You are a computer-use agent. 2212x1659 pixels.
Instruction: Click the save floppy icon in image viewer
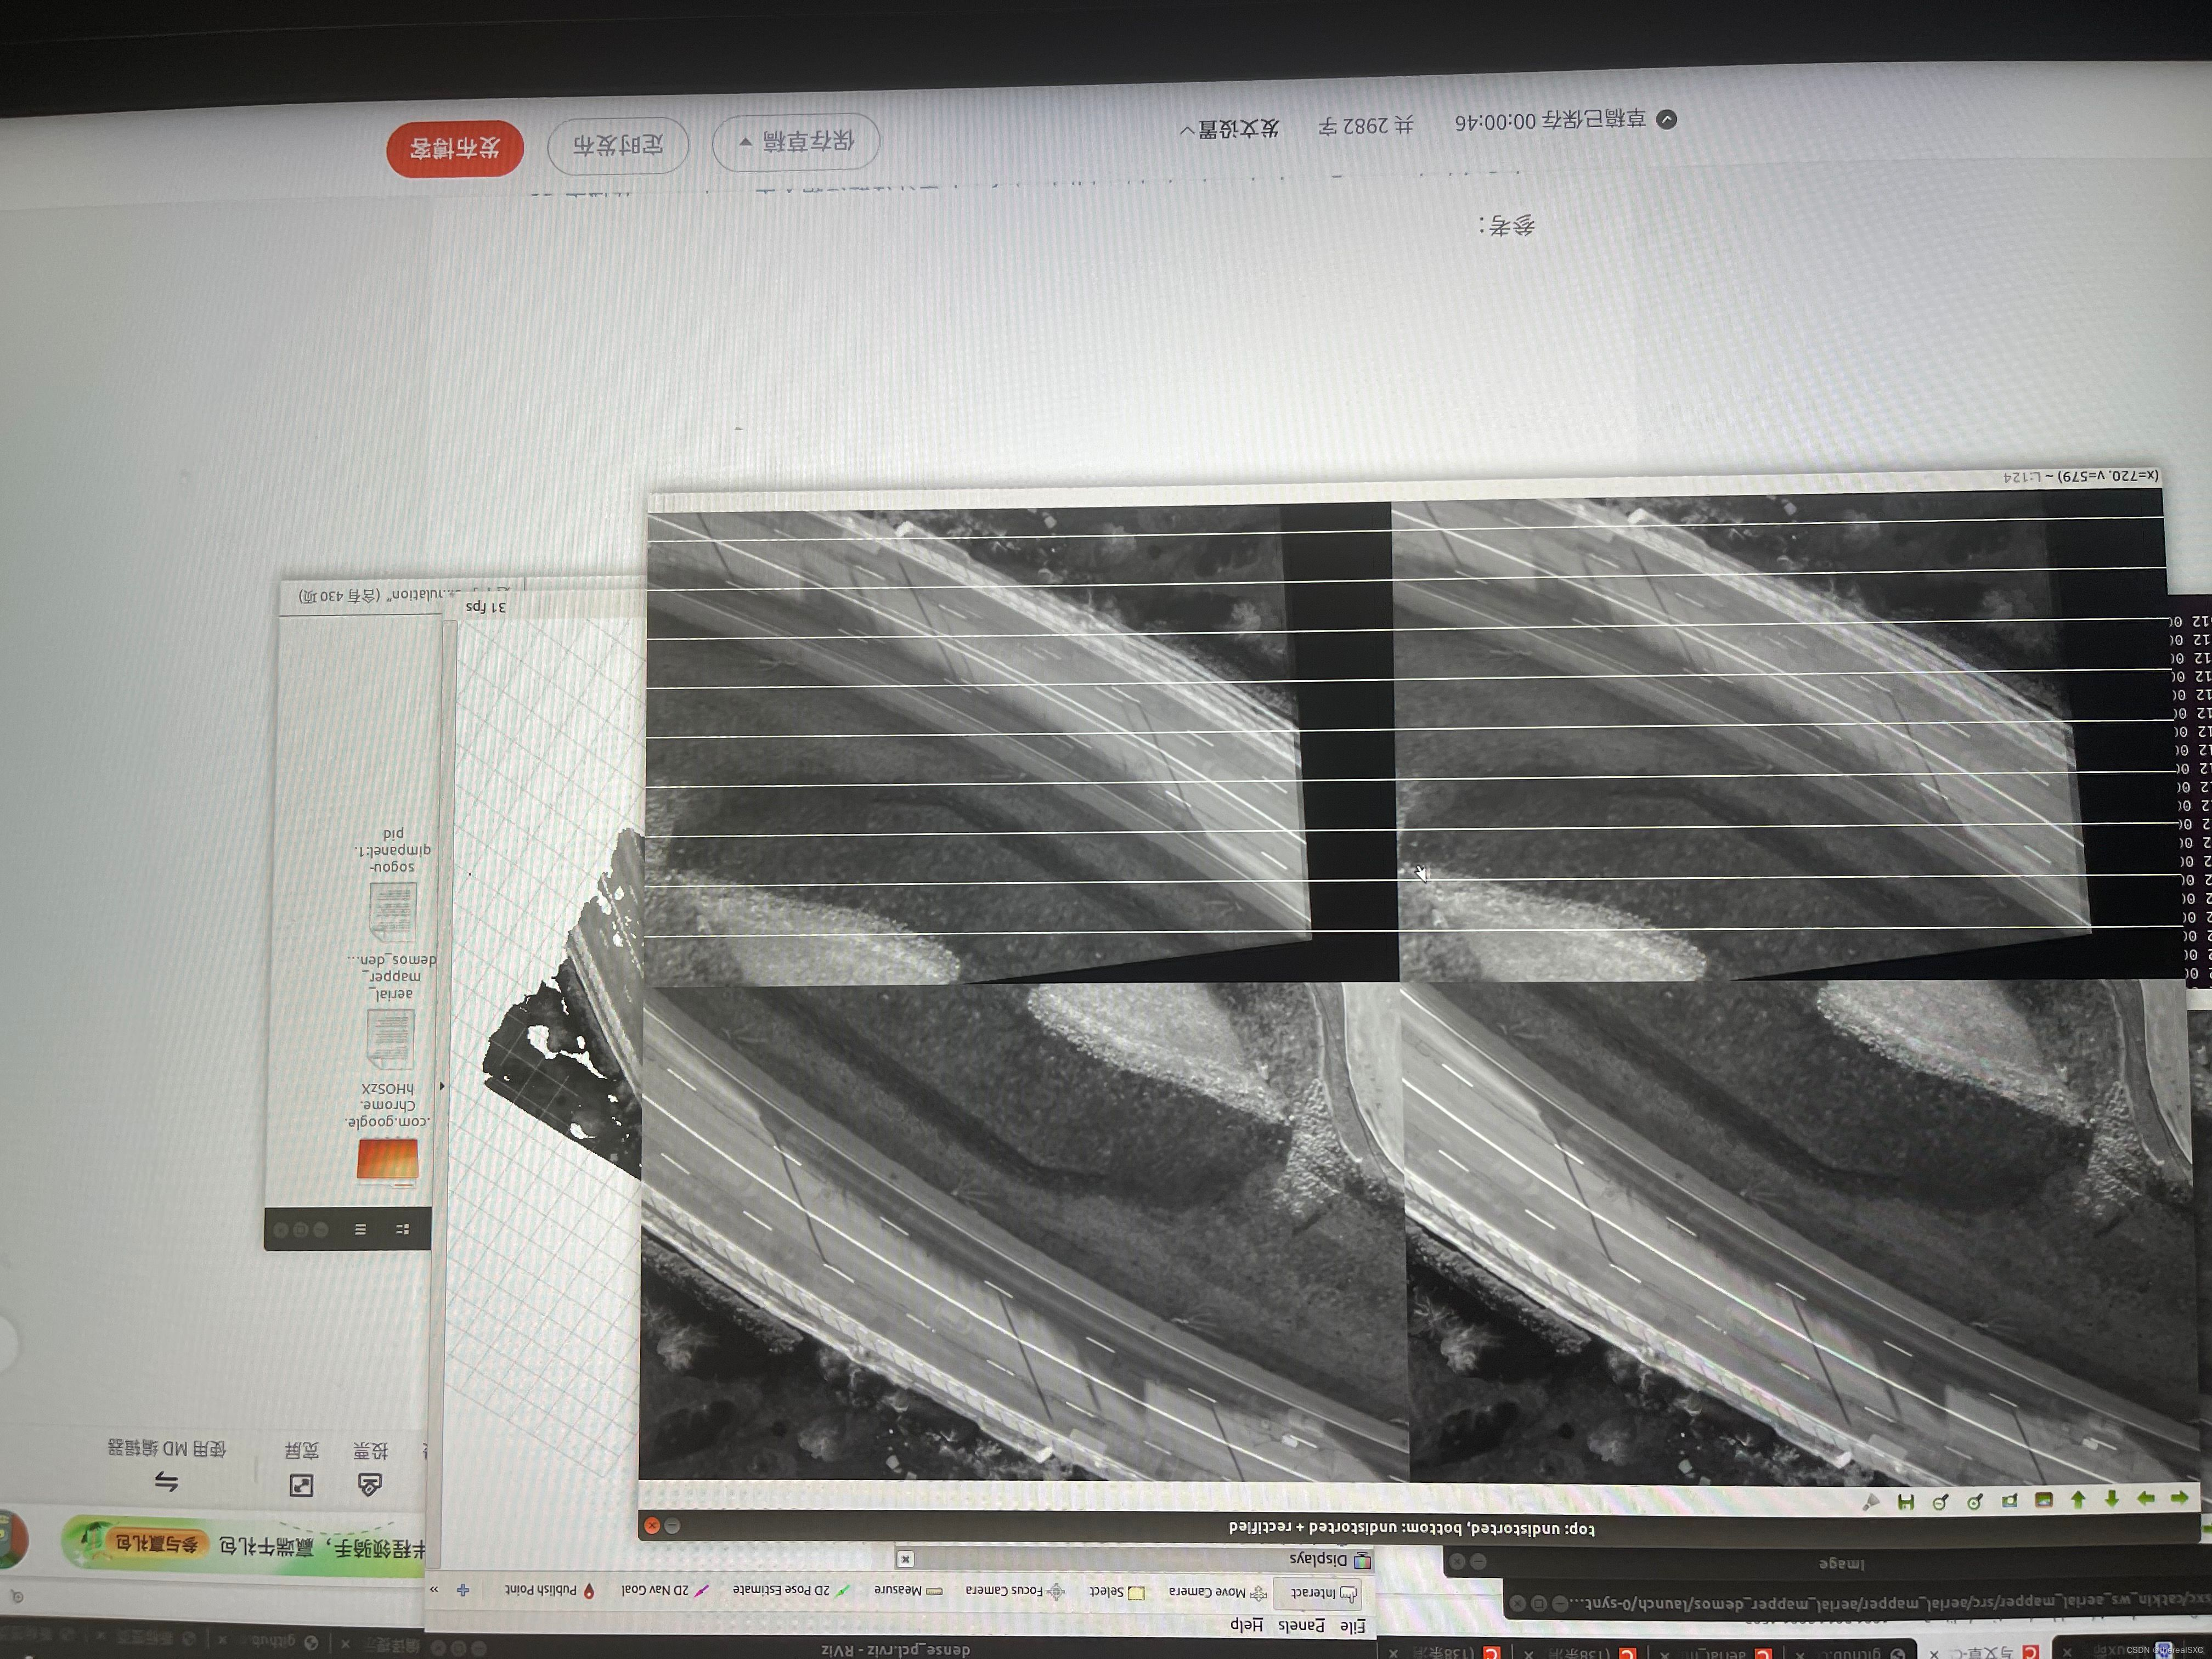(1905, 1502)
